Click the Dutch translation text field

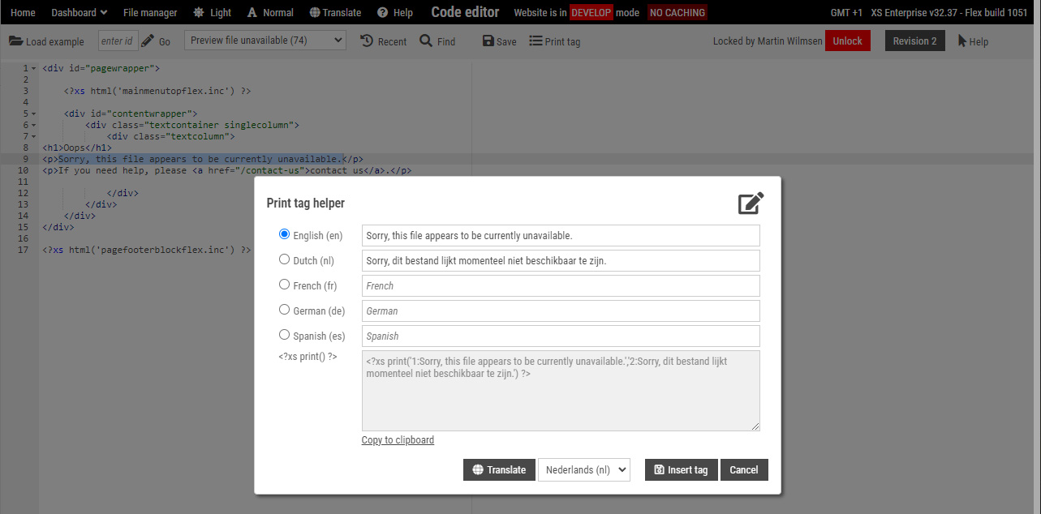click(561, 260)
